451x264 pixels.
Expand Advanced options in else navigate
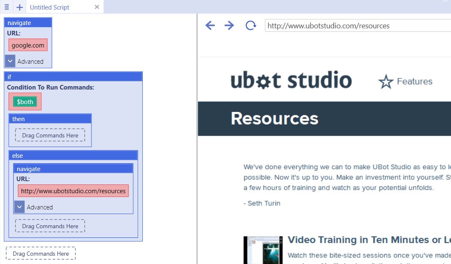pyautogui.click(x=19, y=207)
